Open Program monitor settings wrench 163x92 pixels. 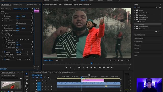pyautogui.click(x=118, y=60)
